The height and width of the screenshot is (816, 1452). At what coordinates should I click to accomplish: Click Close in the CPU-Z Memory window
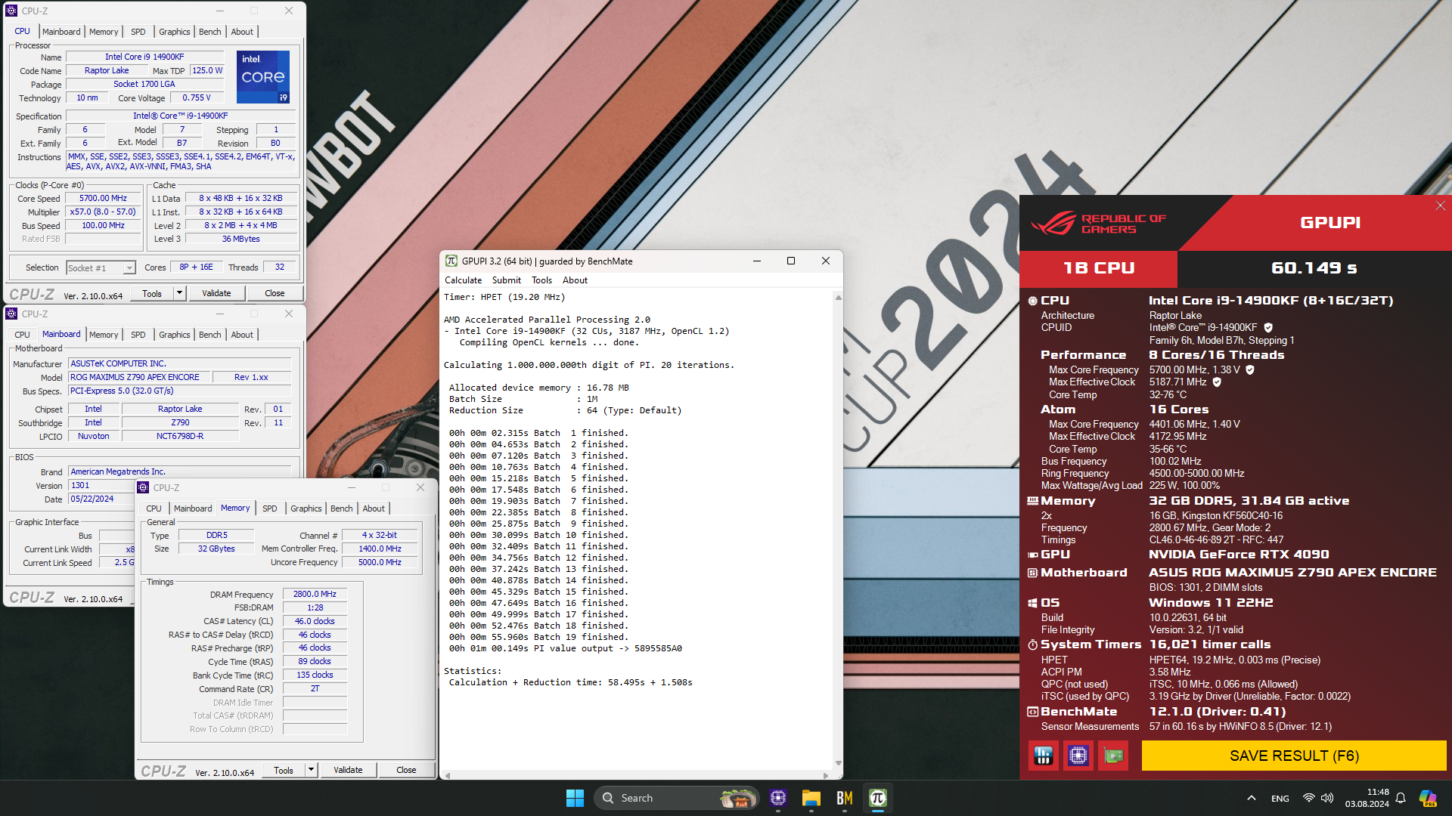(x=406, y=770)
